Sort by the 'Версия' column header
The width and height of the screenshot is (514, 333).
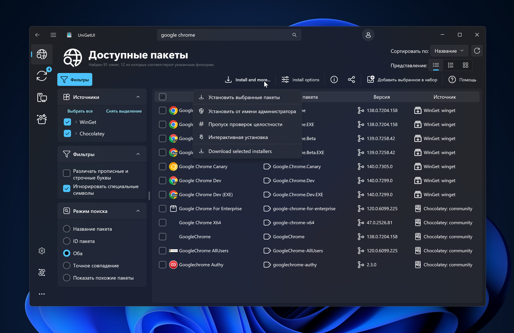pos(382,97)
